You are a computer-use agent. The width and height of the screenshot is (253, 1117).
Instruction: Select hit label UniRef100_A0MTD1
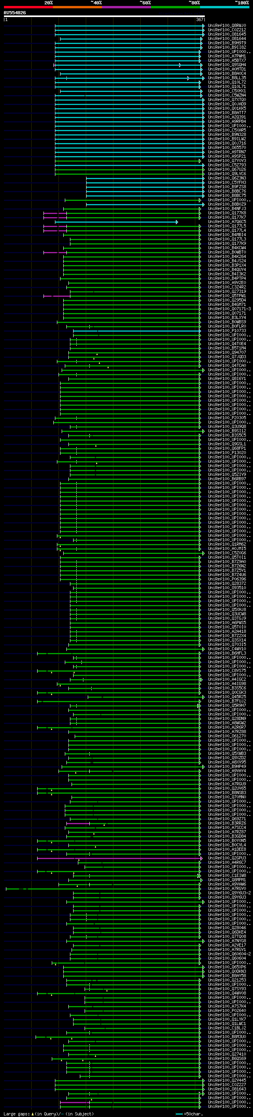tap(227, 69)
